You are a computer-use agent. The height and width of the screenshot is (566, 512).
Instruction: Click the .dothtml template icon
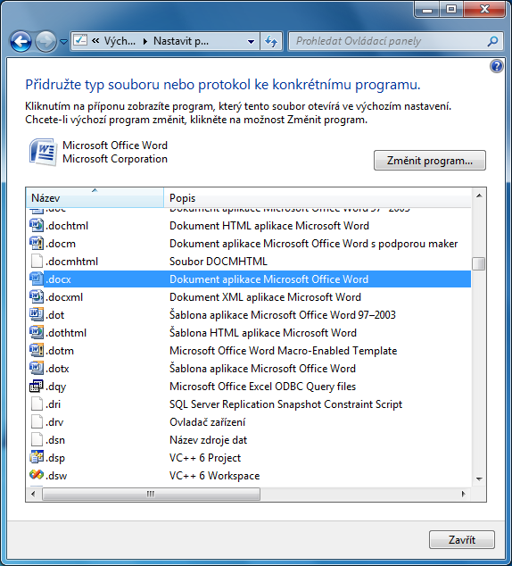[37, 333]
